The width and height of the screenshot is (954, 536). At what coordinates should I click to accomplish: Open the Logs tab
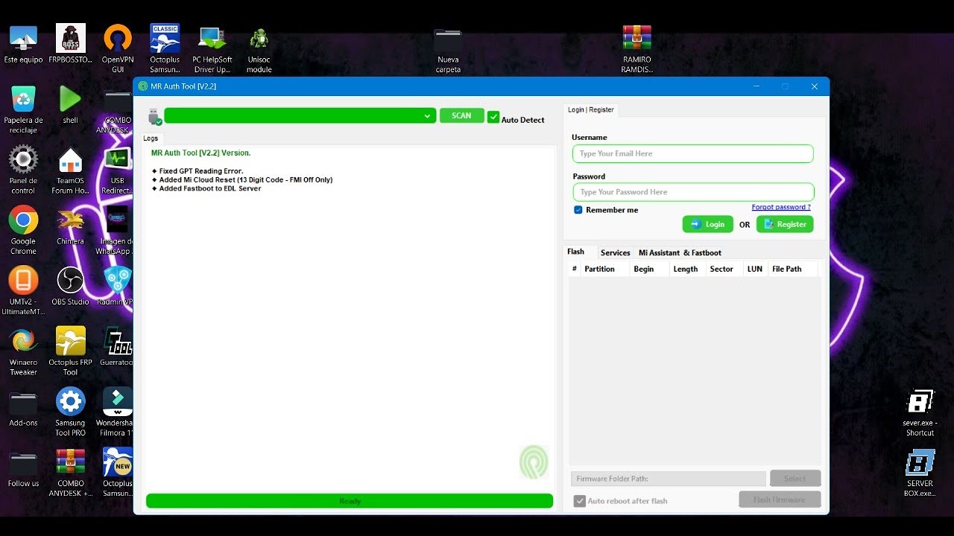(151, 138)
